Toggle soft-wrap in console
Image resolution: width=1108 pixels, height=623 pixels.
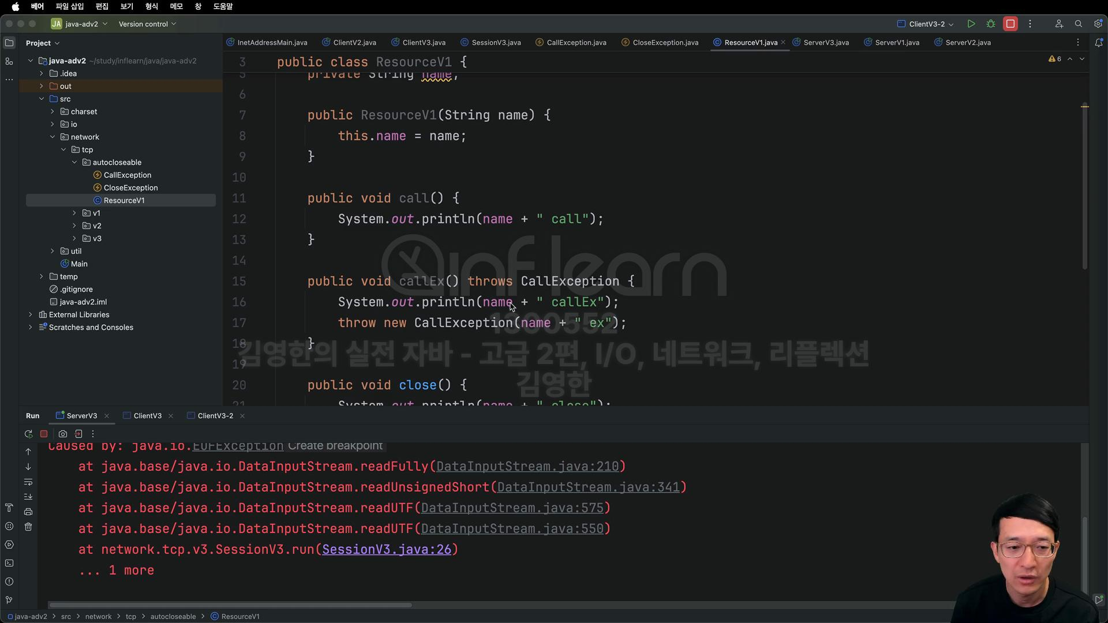(28, 482)
